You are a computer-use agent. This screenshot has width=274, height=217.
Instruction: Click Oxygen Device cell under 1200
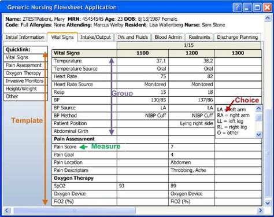point(191,194)
